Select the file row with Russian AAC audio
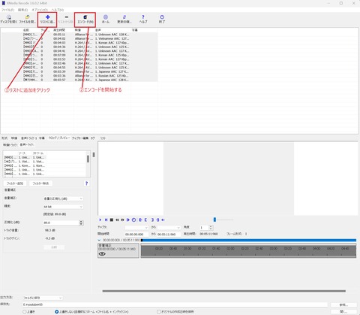This screenshot has width=360, height=315. pos(79,76)
